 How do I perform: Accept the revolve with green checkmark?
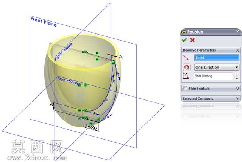(184, 40)
